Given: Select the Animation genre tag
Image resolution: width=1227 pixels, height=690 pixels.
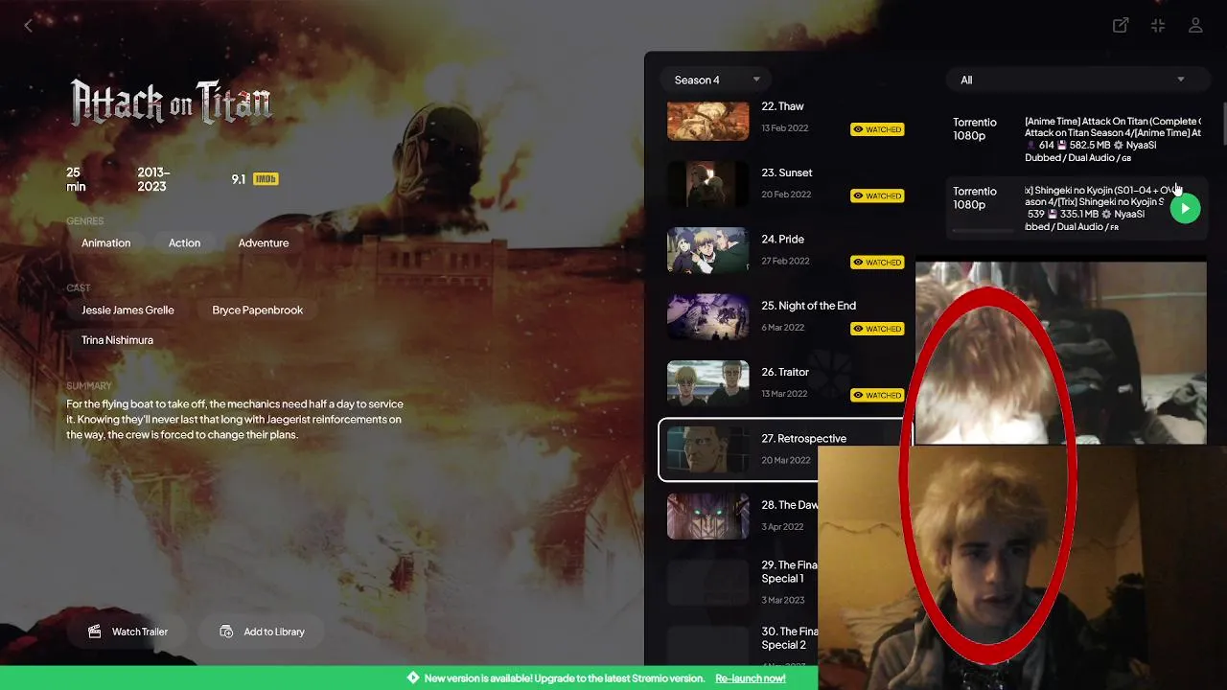Looking at the screenshot, I should tap(105, 242).
